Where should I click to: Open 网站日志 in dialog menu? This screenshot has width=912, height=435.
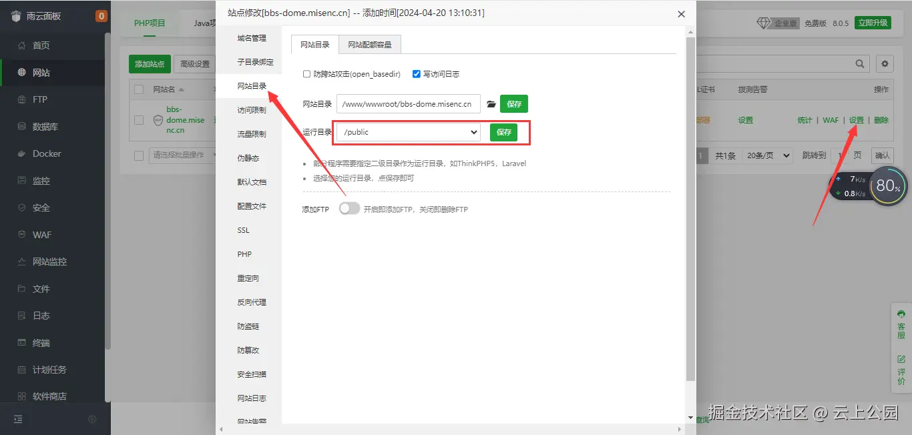coord(252,398)
